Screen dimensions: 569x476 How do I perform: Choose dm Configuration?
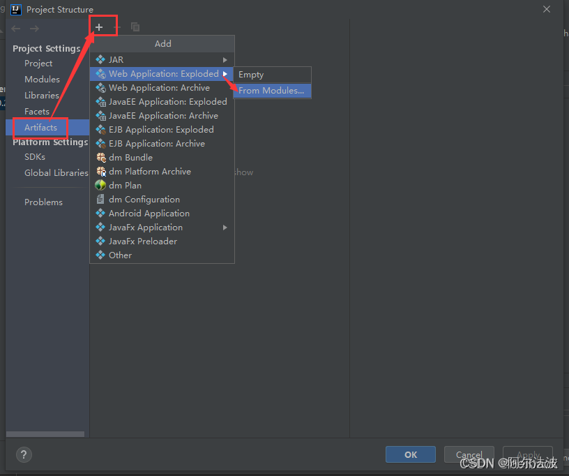(x=162, y=200)
